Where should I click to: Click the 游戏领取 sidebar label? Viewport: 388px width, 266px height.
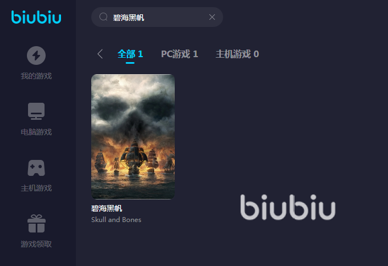[x=36, y=244]
